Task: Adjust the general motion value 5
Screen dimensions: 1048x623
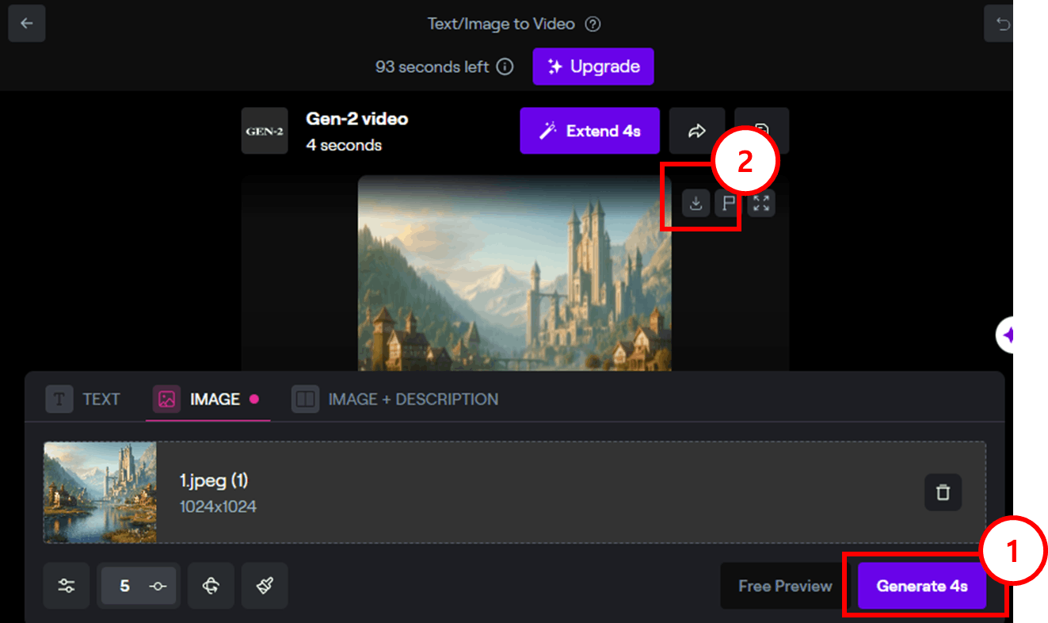Action: [x=139, y=586]
